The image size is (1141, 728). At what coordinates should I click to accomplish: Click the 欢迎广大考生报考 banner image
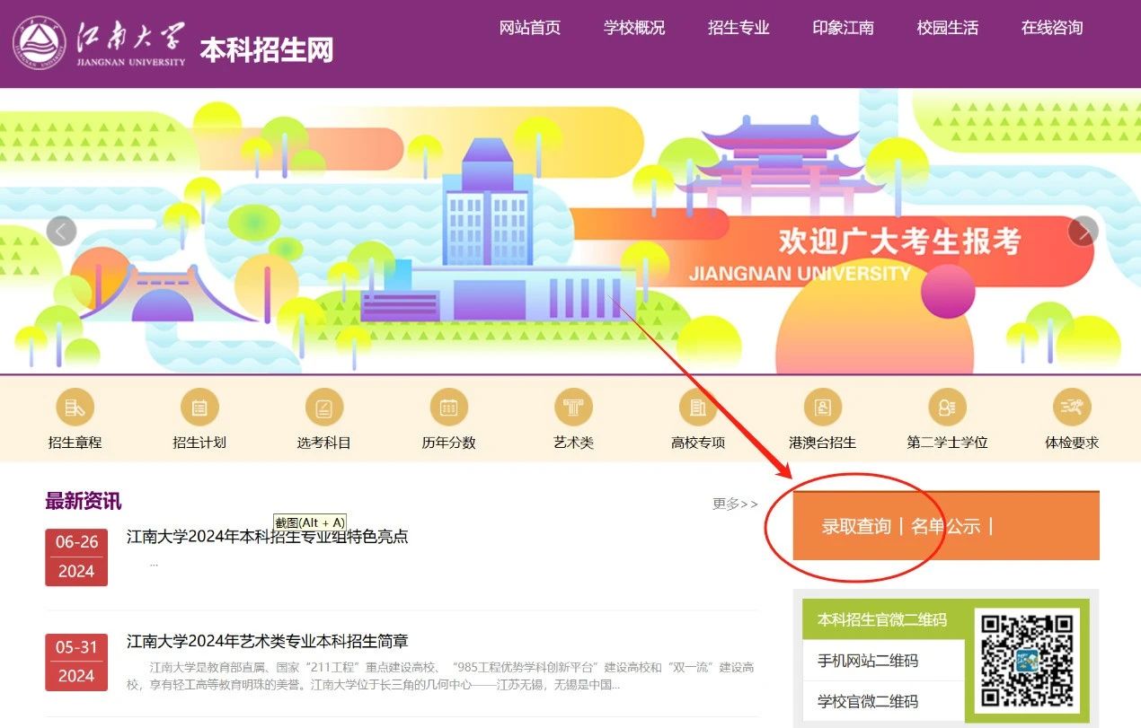570,231
